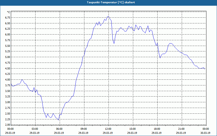
Task: Click the y-axis label '2,00'
Action: click(8, 125)
